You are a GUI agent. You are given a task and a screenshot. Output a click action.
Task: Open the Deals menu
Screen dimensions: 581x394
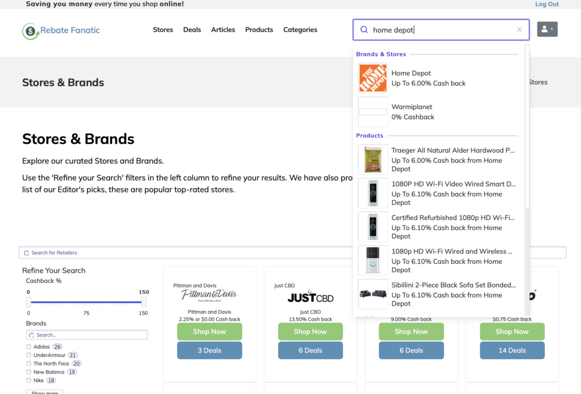coord(192,30)
